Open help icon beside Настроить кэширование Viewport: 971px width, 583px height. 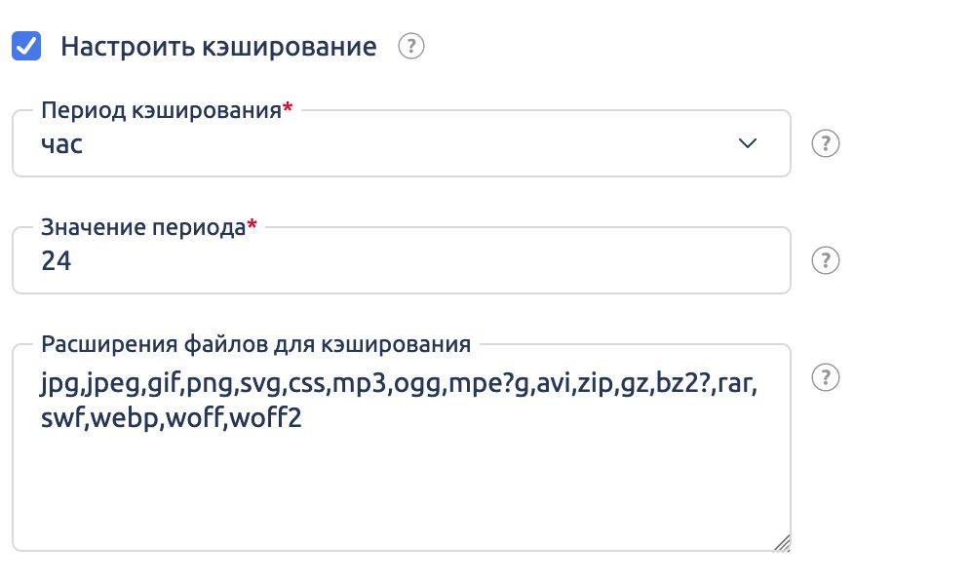pyautogui.click(x=411, y=46)
